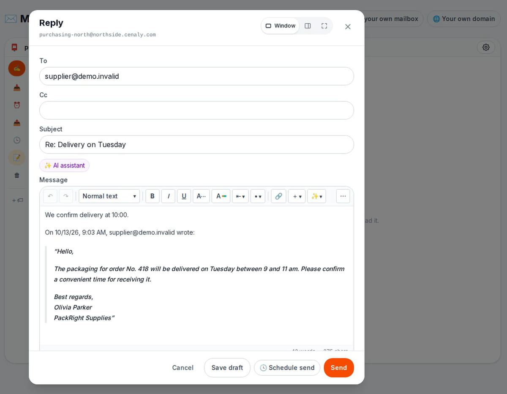Viewport: 507px width, 394px height.
Task: Open the alarm clock Snoozed icon in sidebar
Action: [x=17, y=105]
